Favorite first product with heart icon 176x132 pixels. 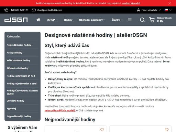pyautogui.click(x=102, y=130)
